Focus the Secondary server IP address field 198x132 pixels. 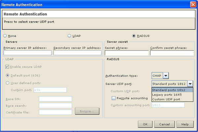78,53
